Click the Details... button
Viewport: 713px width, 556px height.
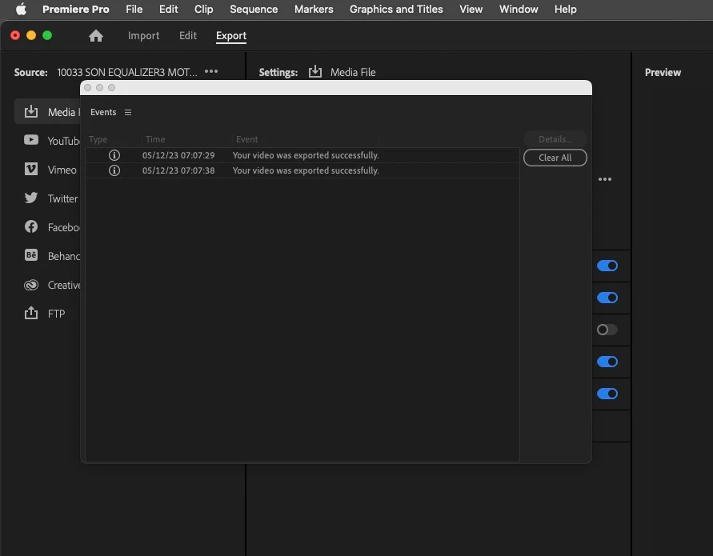(x=555, y=139)
